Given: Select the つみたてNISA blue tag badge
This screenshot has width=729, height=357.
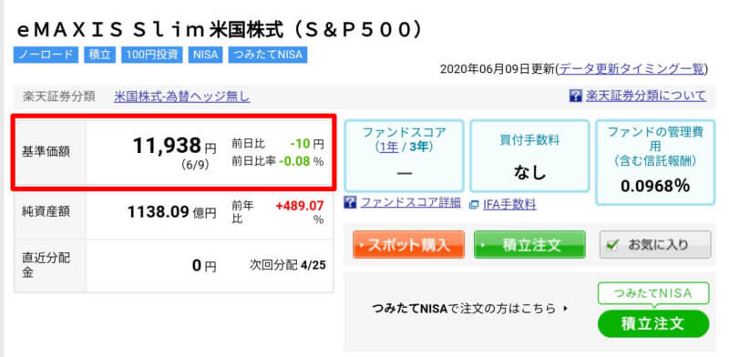Looking at the screenshot, I should pyautogui.click(x=268, y=55).
